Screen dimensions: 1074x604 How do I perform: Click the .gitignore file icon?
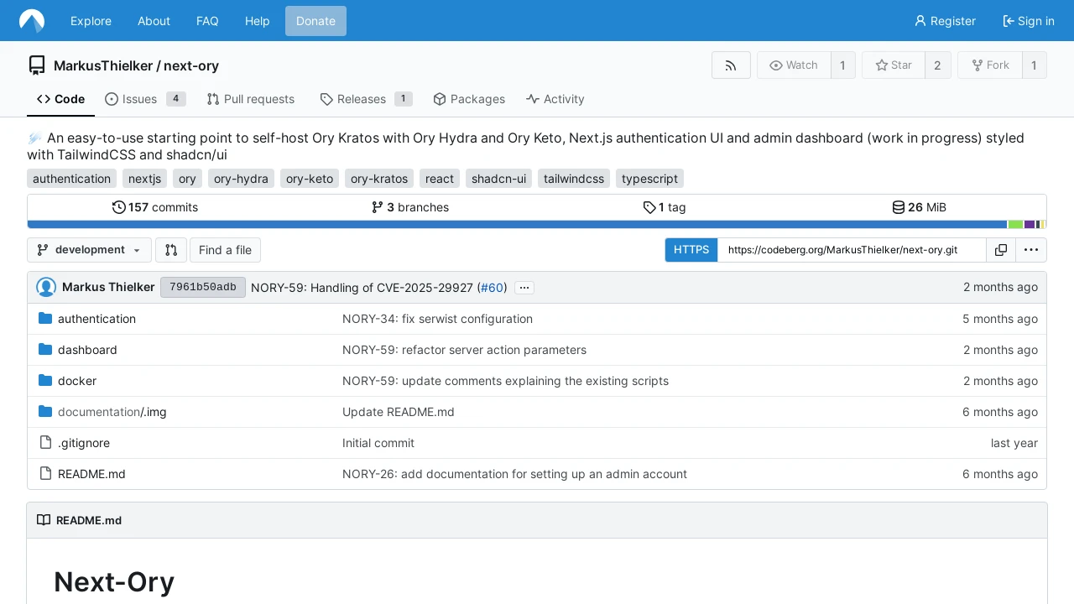[45, 443]
